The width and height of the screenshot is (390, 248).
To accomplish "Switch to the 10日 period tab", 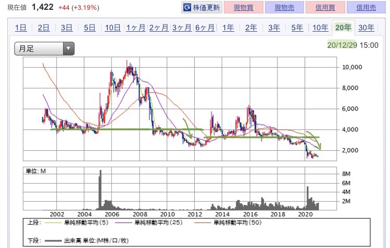I will pos(112,28).
